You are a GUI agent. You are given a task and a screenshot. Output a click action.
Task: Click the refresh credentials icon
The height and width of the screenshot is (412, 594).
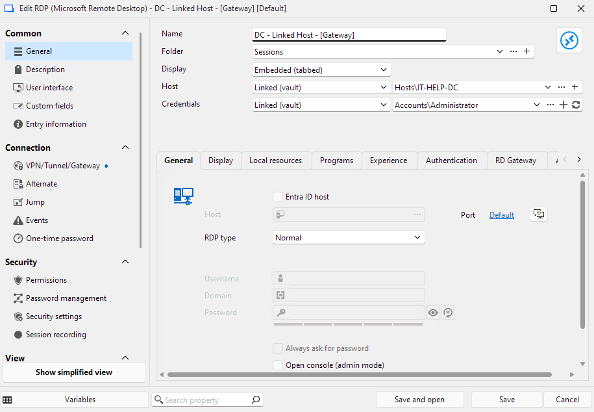click(x=576, y=104)
